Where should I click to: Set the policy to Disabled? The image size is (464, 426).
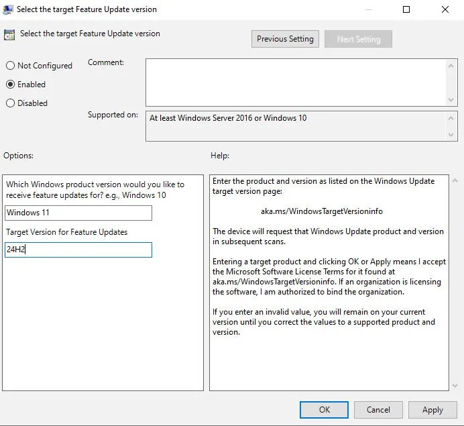(x=10, y=103)
